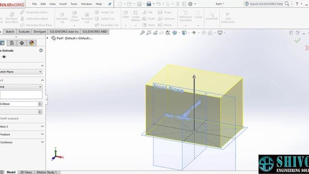This screenshot has height=174, width=309.
Task: Click the Extruded Cut tool
Action: [x=62, y=17]
